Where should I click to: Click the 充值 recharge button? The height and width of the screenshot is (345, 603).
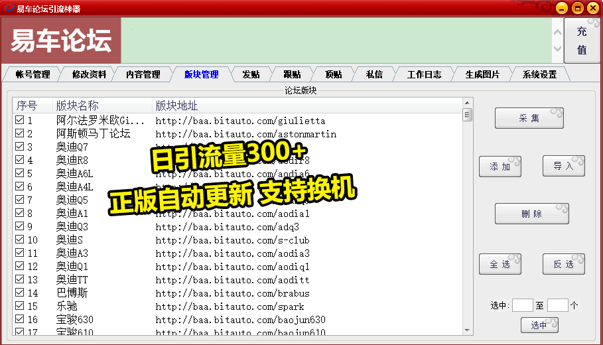click(x=582, y=40)
